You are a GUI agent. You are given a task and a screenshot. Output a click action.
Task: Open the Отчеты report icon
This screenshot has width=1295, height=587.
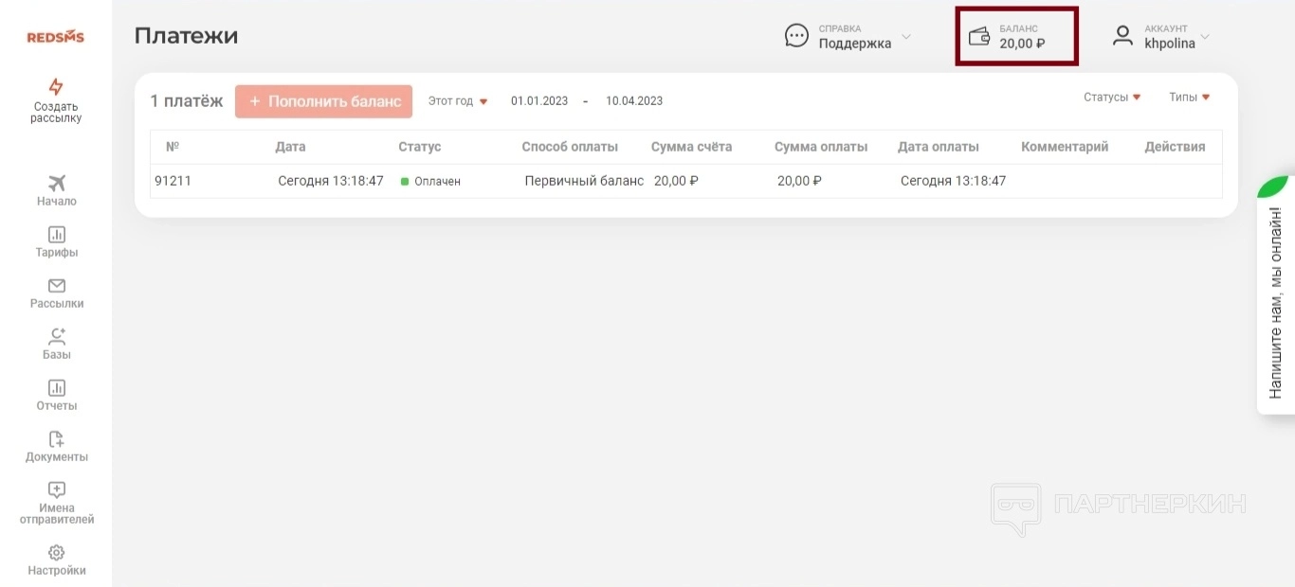[57, 388]
